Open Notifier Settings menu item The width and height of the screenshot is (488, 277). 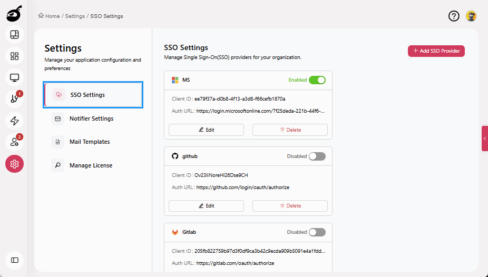[x=93, y=118]
